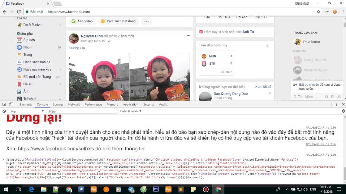Open the Performance tab
The image size is (346, 194).
coord(93,105)
